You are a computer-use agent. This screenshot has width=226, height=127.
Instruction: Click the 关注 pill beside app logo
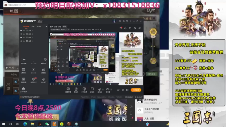40,21
